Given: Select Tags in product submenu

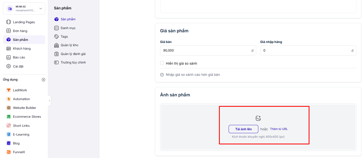Looking at the screenshot, I should (64, 37).
